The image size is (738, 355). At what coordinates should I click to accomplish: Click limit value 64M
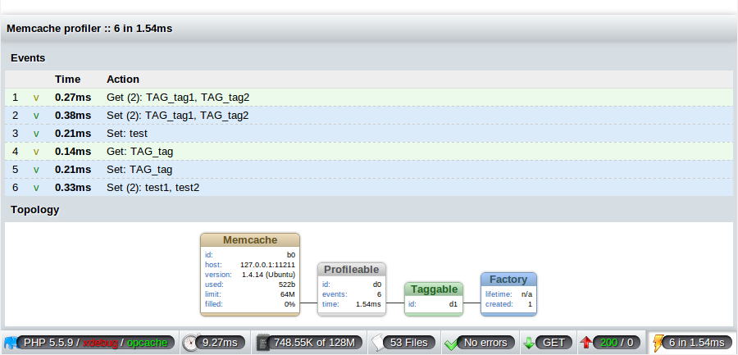point(288,294)
